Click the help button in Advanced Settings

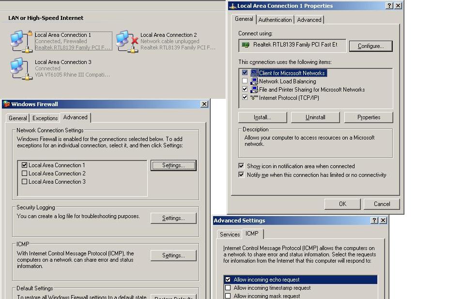[x=374, y=220]
